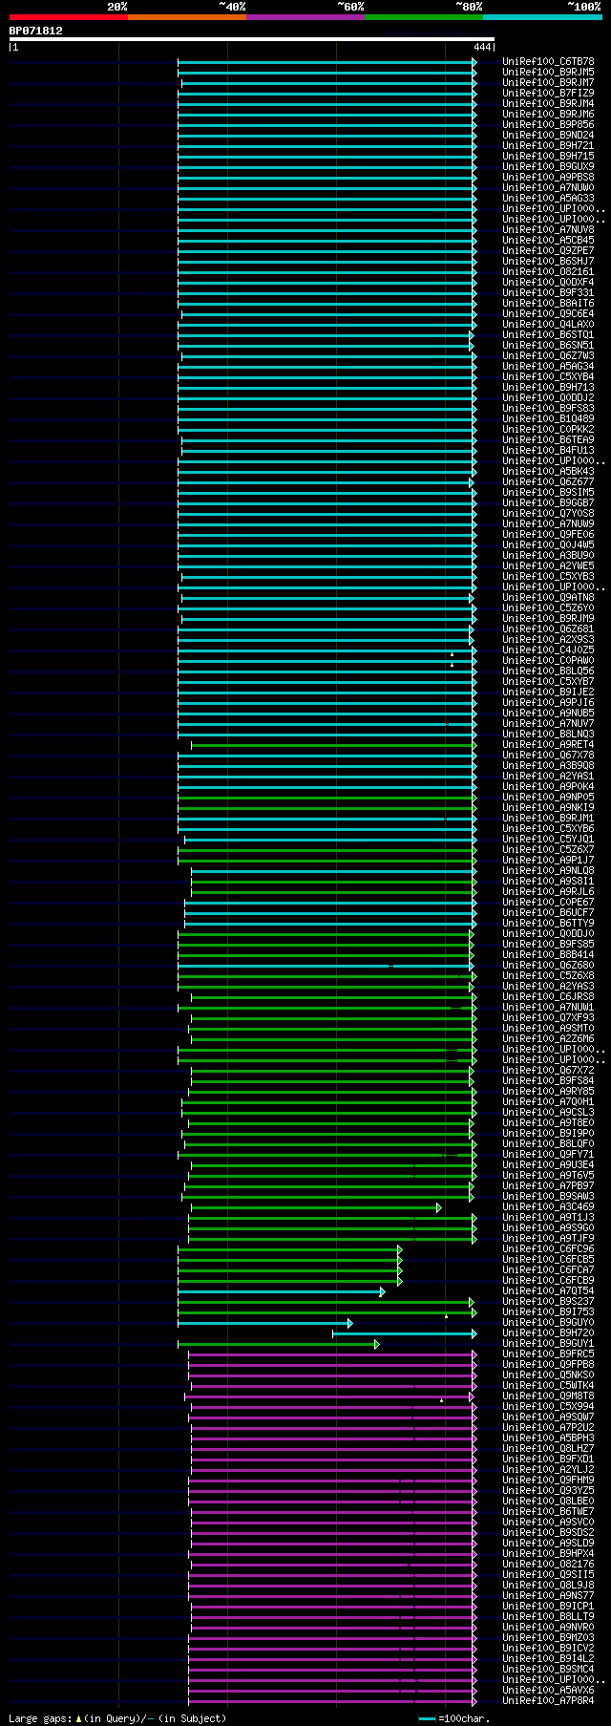611x1726 pixels.
Task: Select hit UniRef100_B9H720
Action: 548,1333
